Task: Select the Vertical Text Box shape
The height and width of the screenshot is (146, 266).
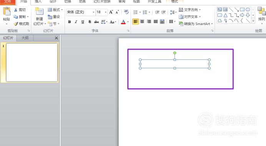Action: click(225, 10)
